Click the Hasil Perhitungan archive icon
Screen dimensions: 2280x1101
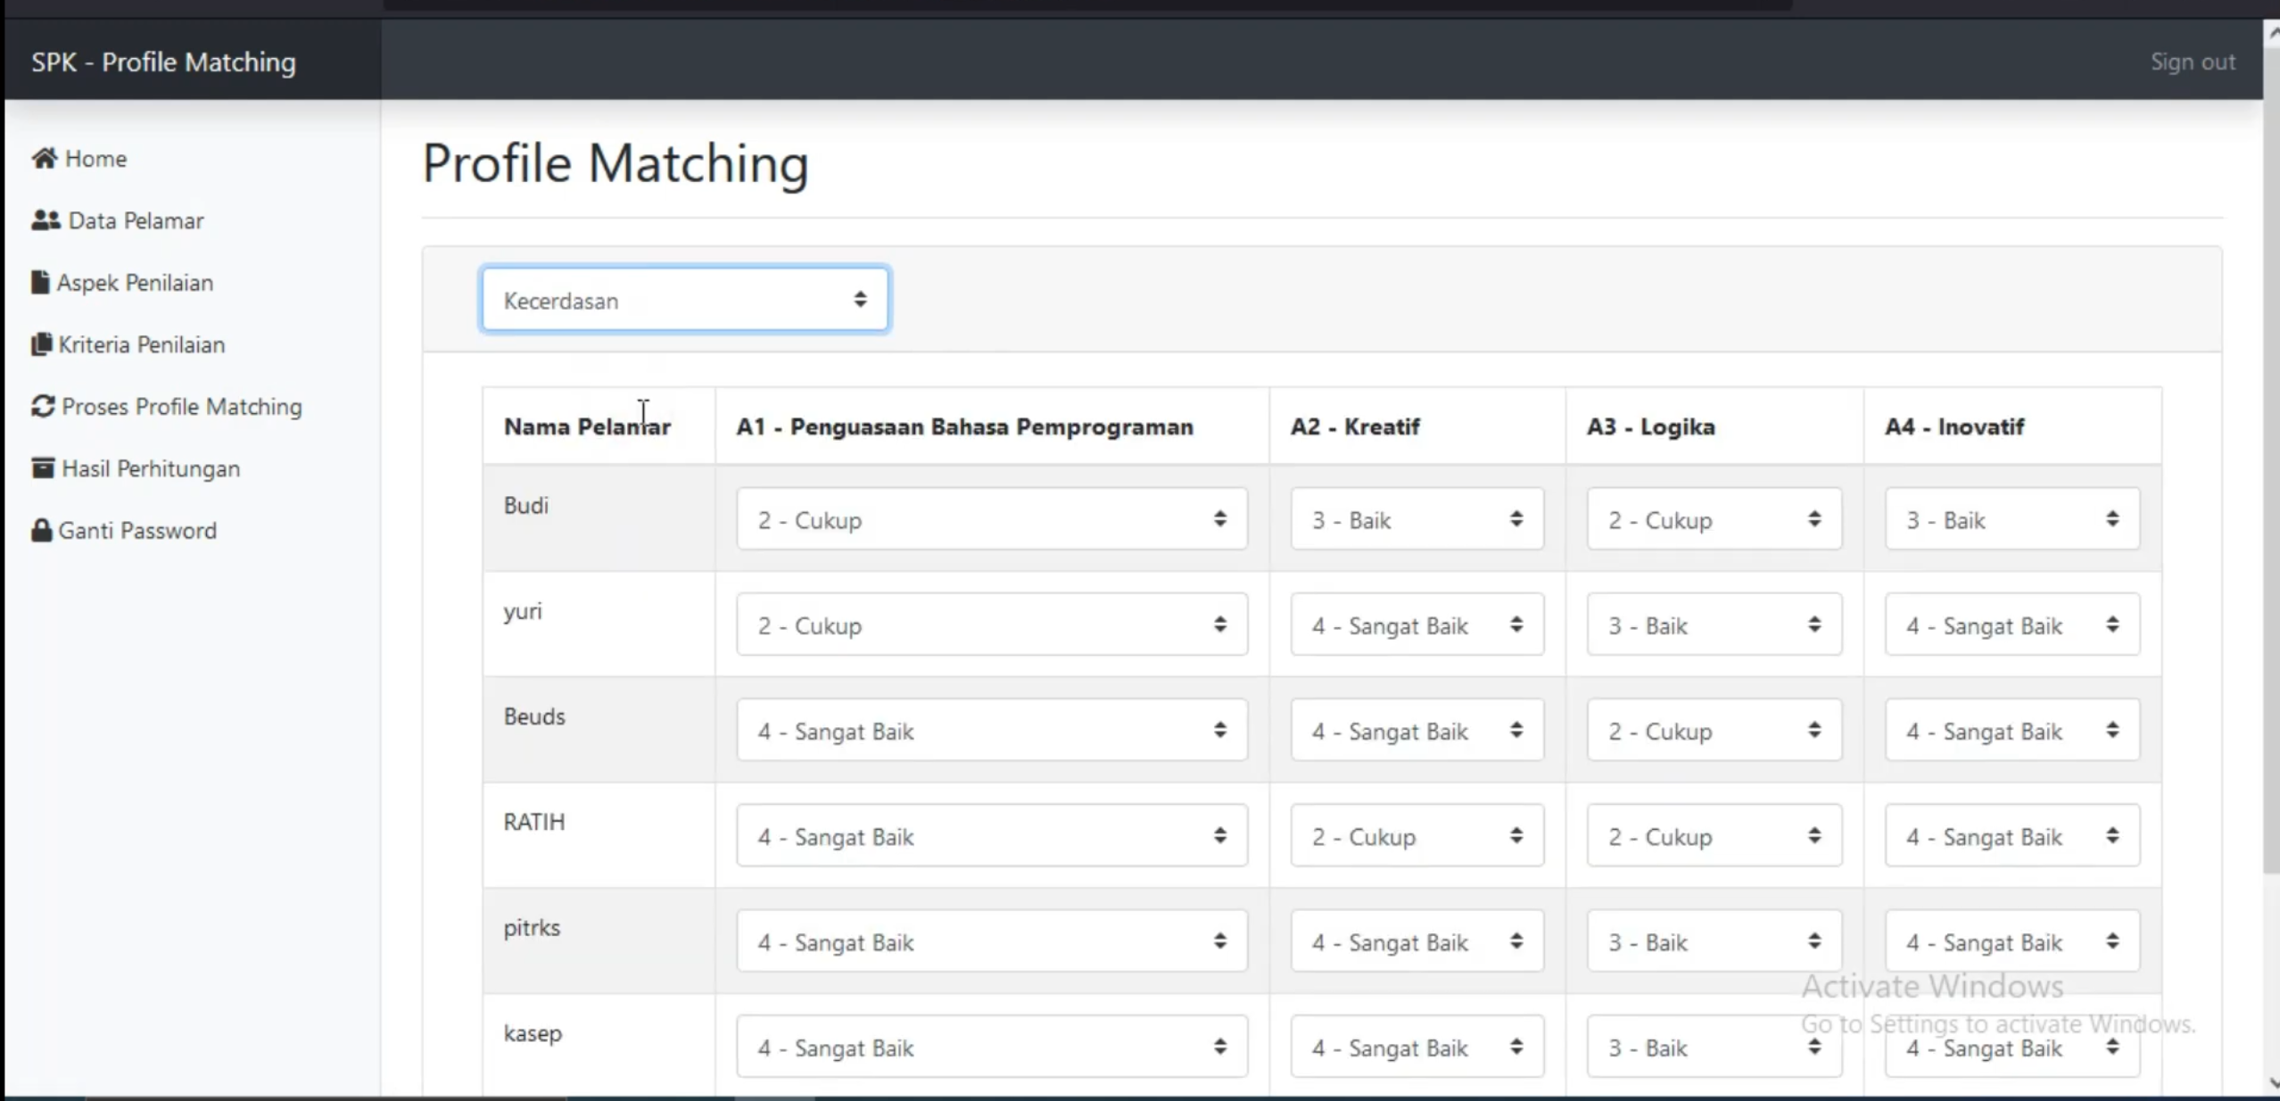(x=43, y=468)
